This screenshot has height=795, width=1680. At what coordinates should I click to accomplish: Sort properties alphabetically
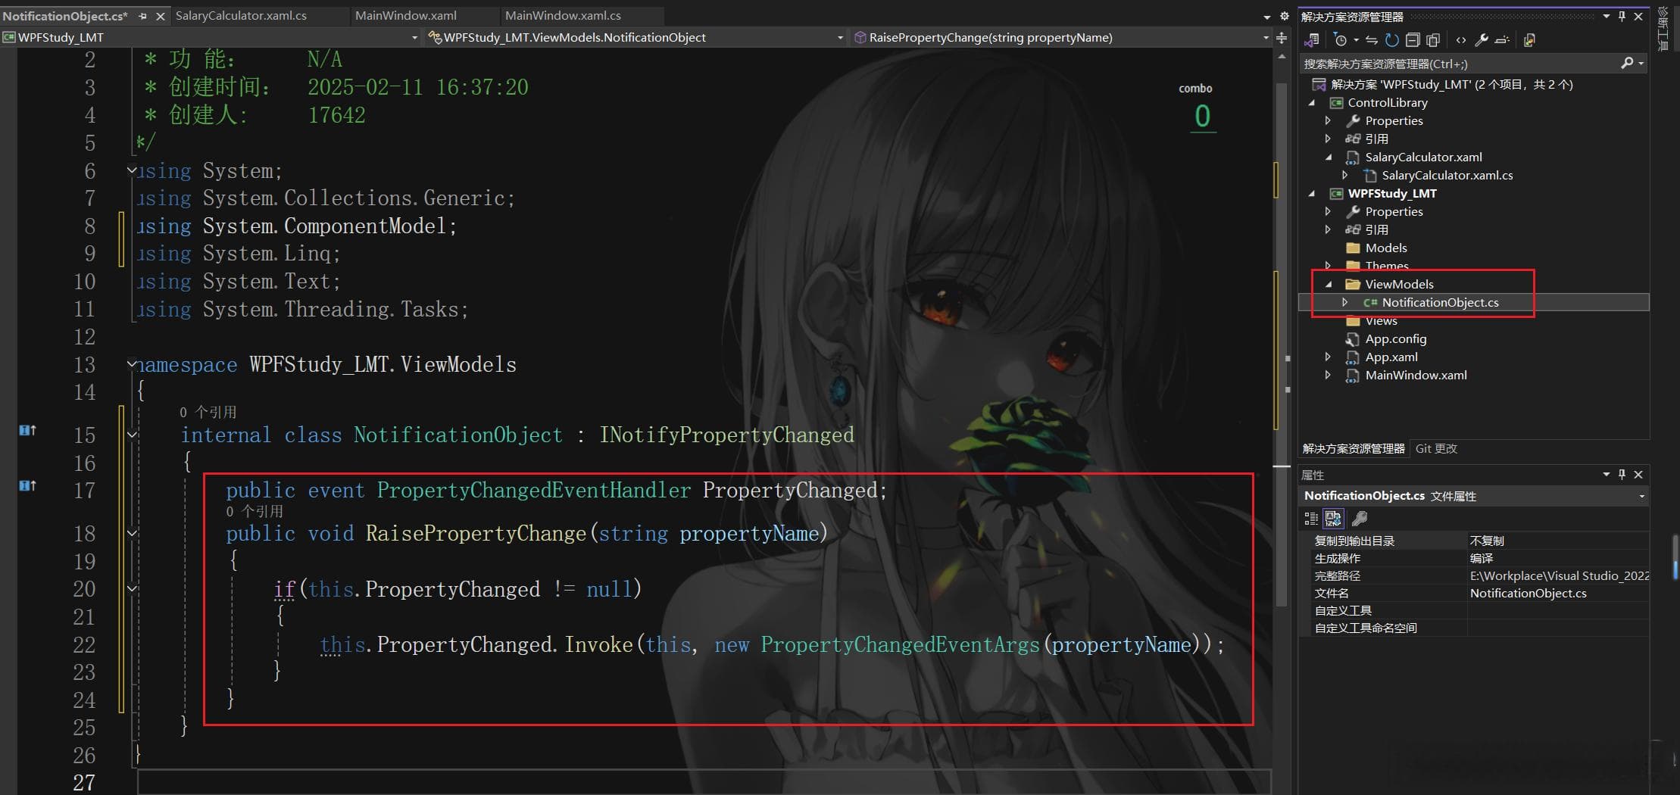click(1333, 518)
